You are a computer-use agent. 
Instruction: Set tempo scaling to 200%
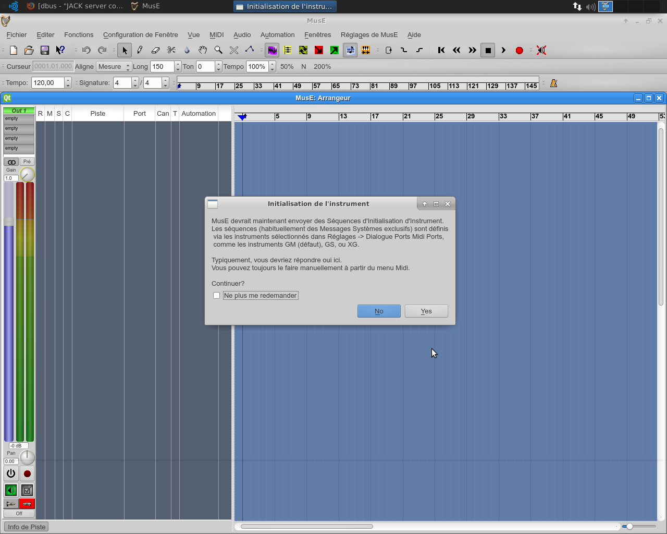(x=322, y=67)
